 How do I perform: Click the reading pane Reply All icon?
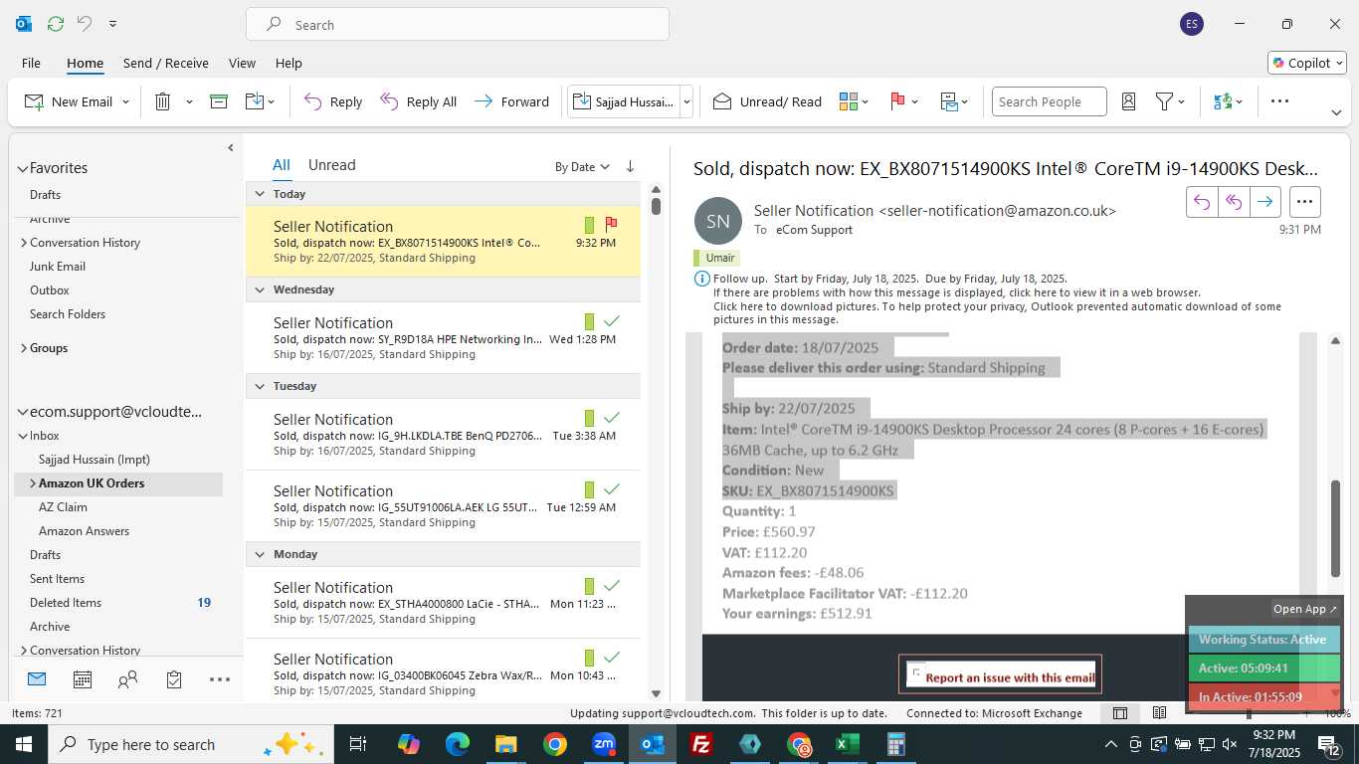pos(1234,202)
